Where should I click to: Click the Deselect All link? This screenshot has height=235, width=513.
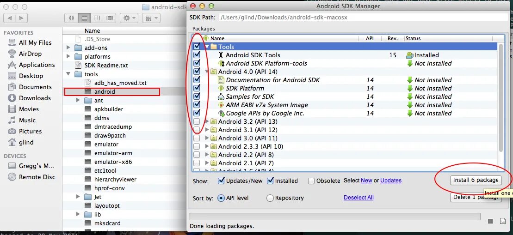pyautogui.click(x=358, y=198)
